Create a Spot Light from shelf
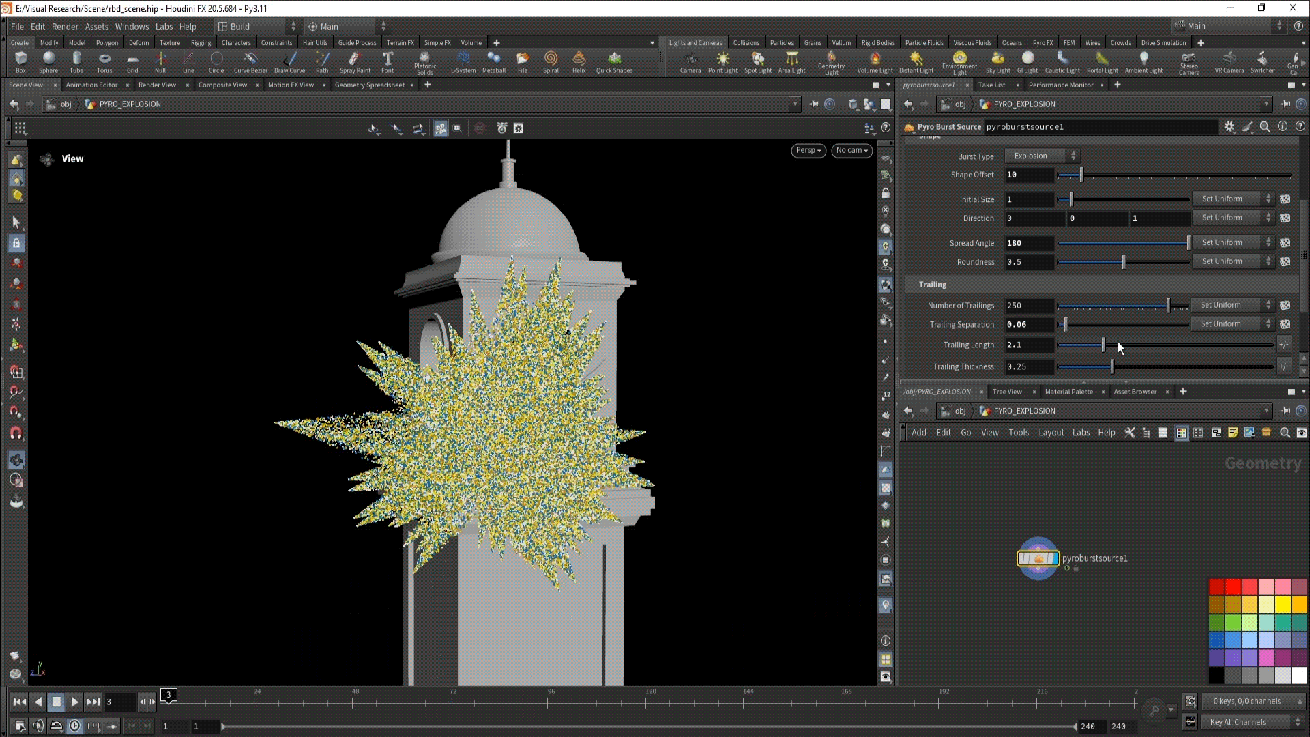This screenshot has width=1310, height=737. tap(757, 61)
